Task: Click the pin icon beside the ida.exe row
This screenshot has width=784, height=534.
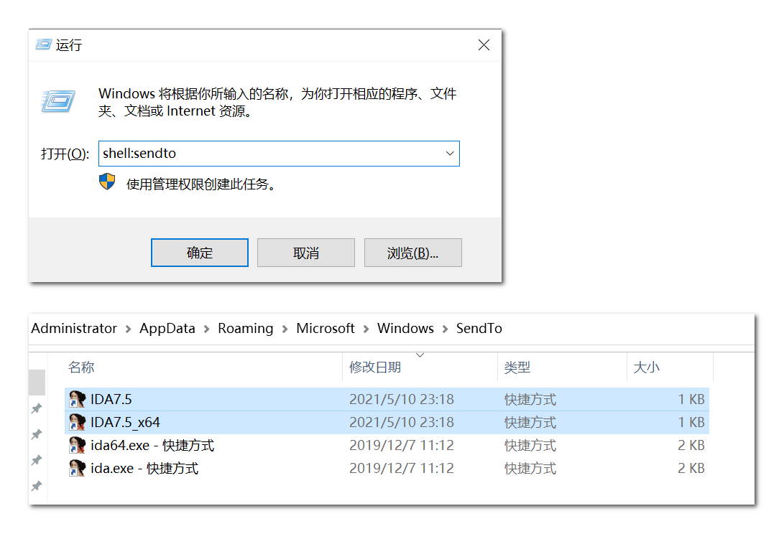Action: [x=37, y=485]
